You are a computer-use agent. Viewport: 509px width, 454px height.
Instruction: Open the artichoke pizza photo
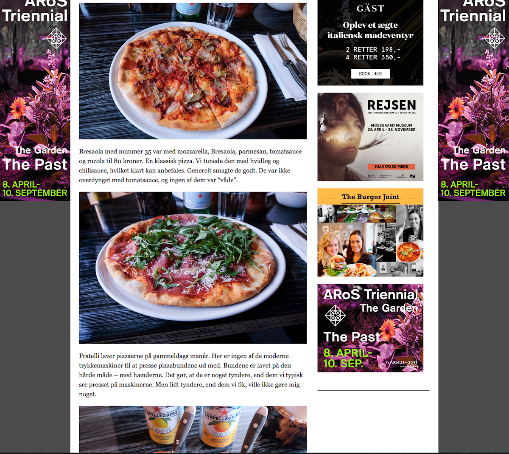click(193, 71)
